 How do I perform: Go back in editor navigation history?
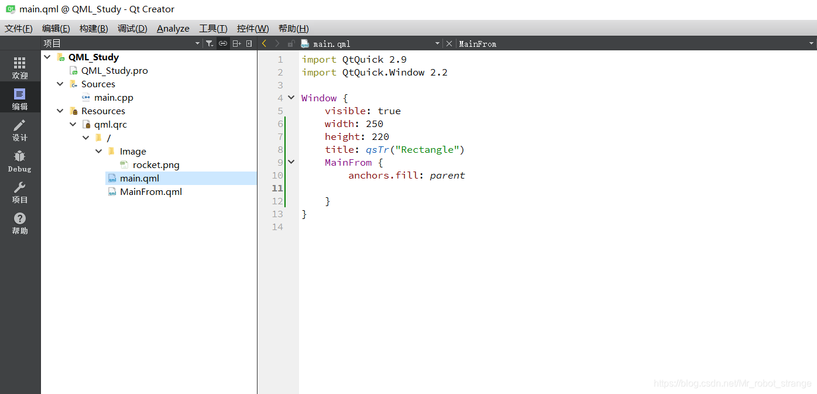[264, 43]
